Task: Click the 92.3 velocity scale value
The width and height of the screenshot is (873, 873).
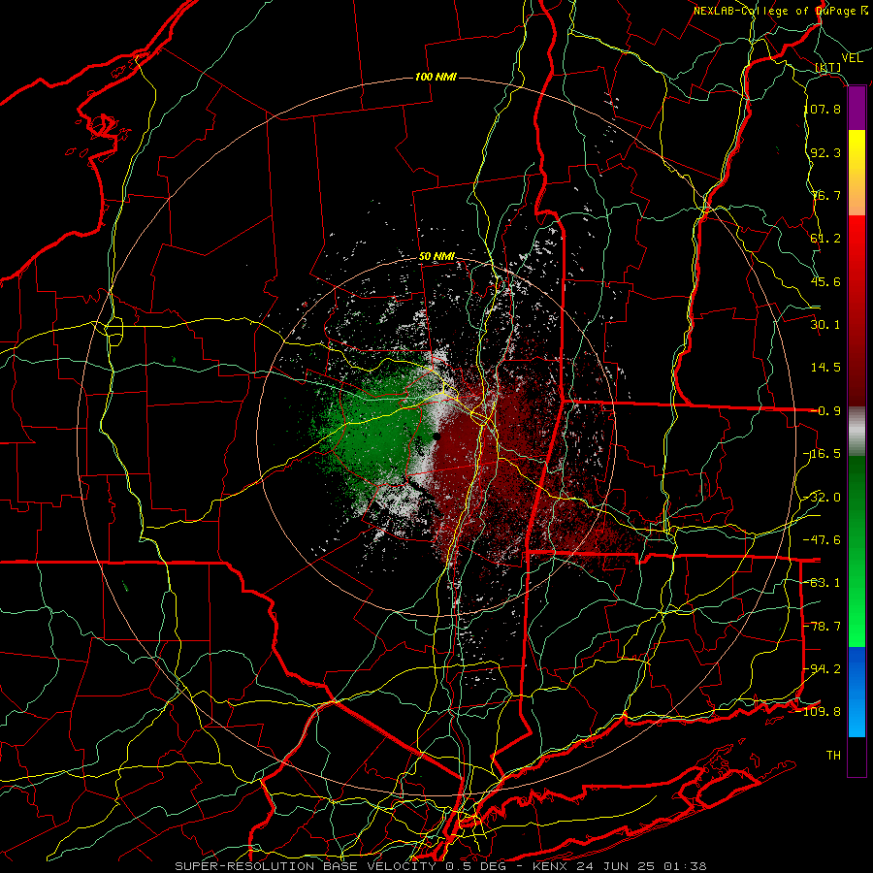Action: [825, 152]
